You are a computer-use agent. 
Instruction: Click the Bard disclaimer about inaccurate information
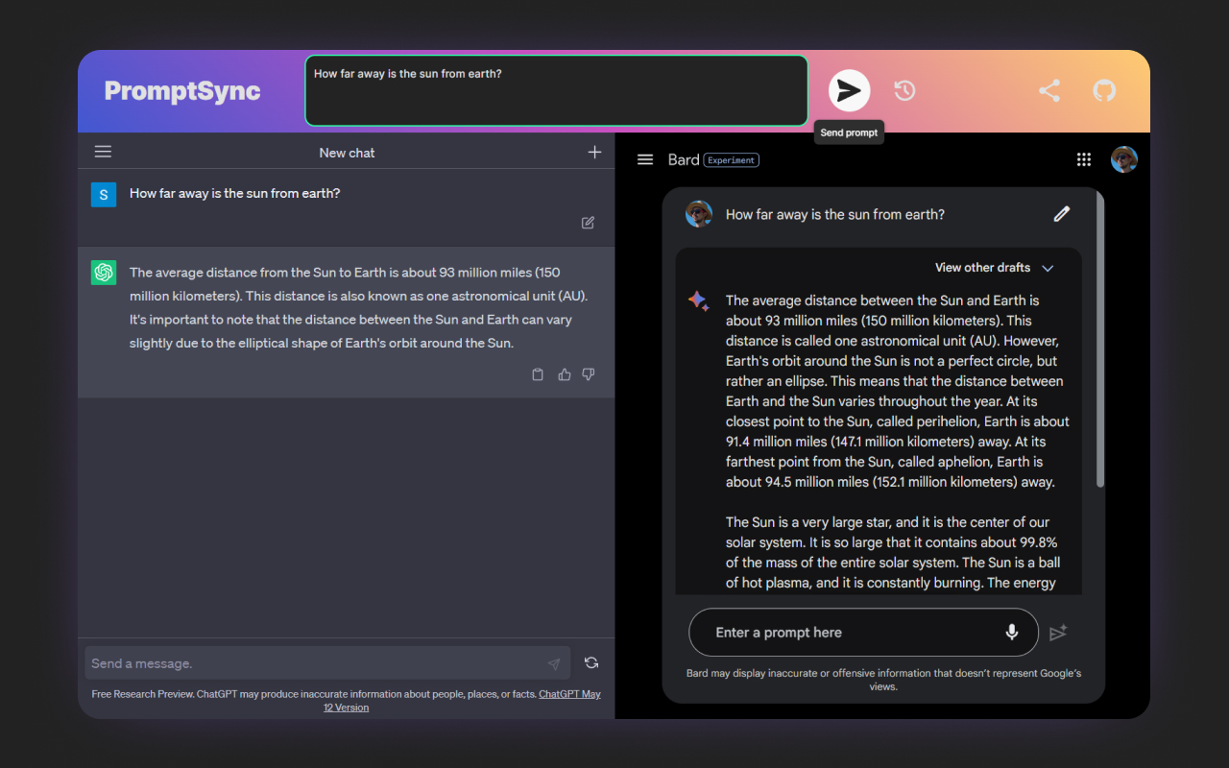tap(883, 680)
